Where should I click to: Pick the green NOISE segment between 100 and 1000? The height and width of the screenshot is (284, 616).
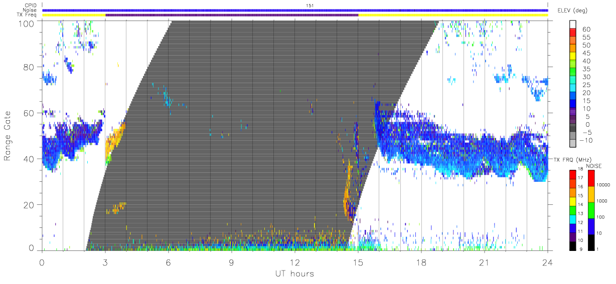pyautogui.click(x=591, y=210)
